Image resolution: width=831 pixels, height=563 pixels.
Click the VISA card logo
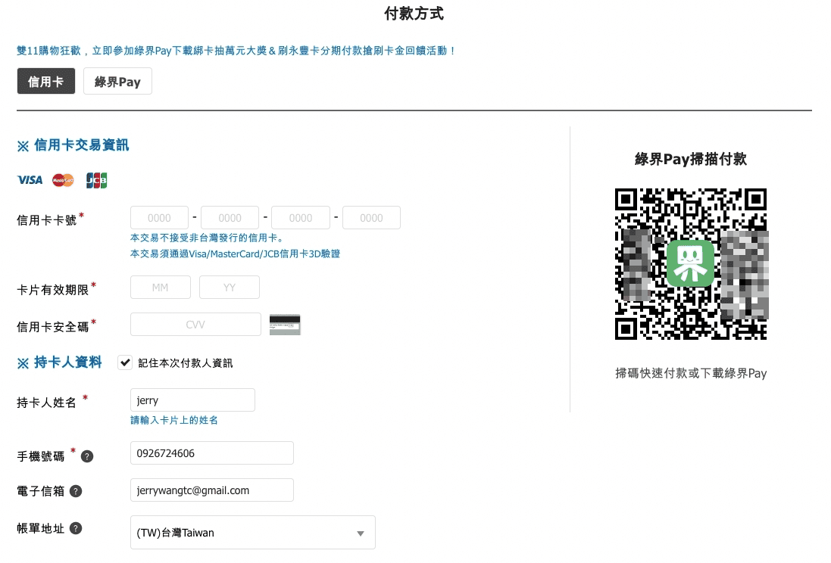[x=30, y=180]
